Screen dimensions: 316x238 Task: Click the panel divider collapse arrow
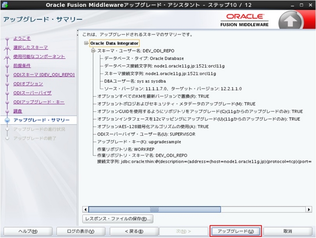77,31
